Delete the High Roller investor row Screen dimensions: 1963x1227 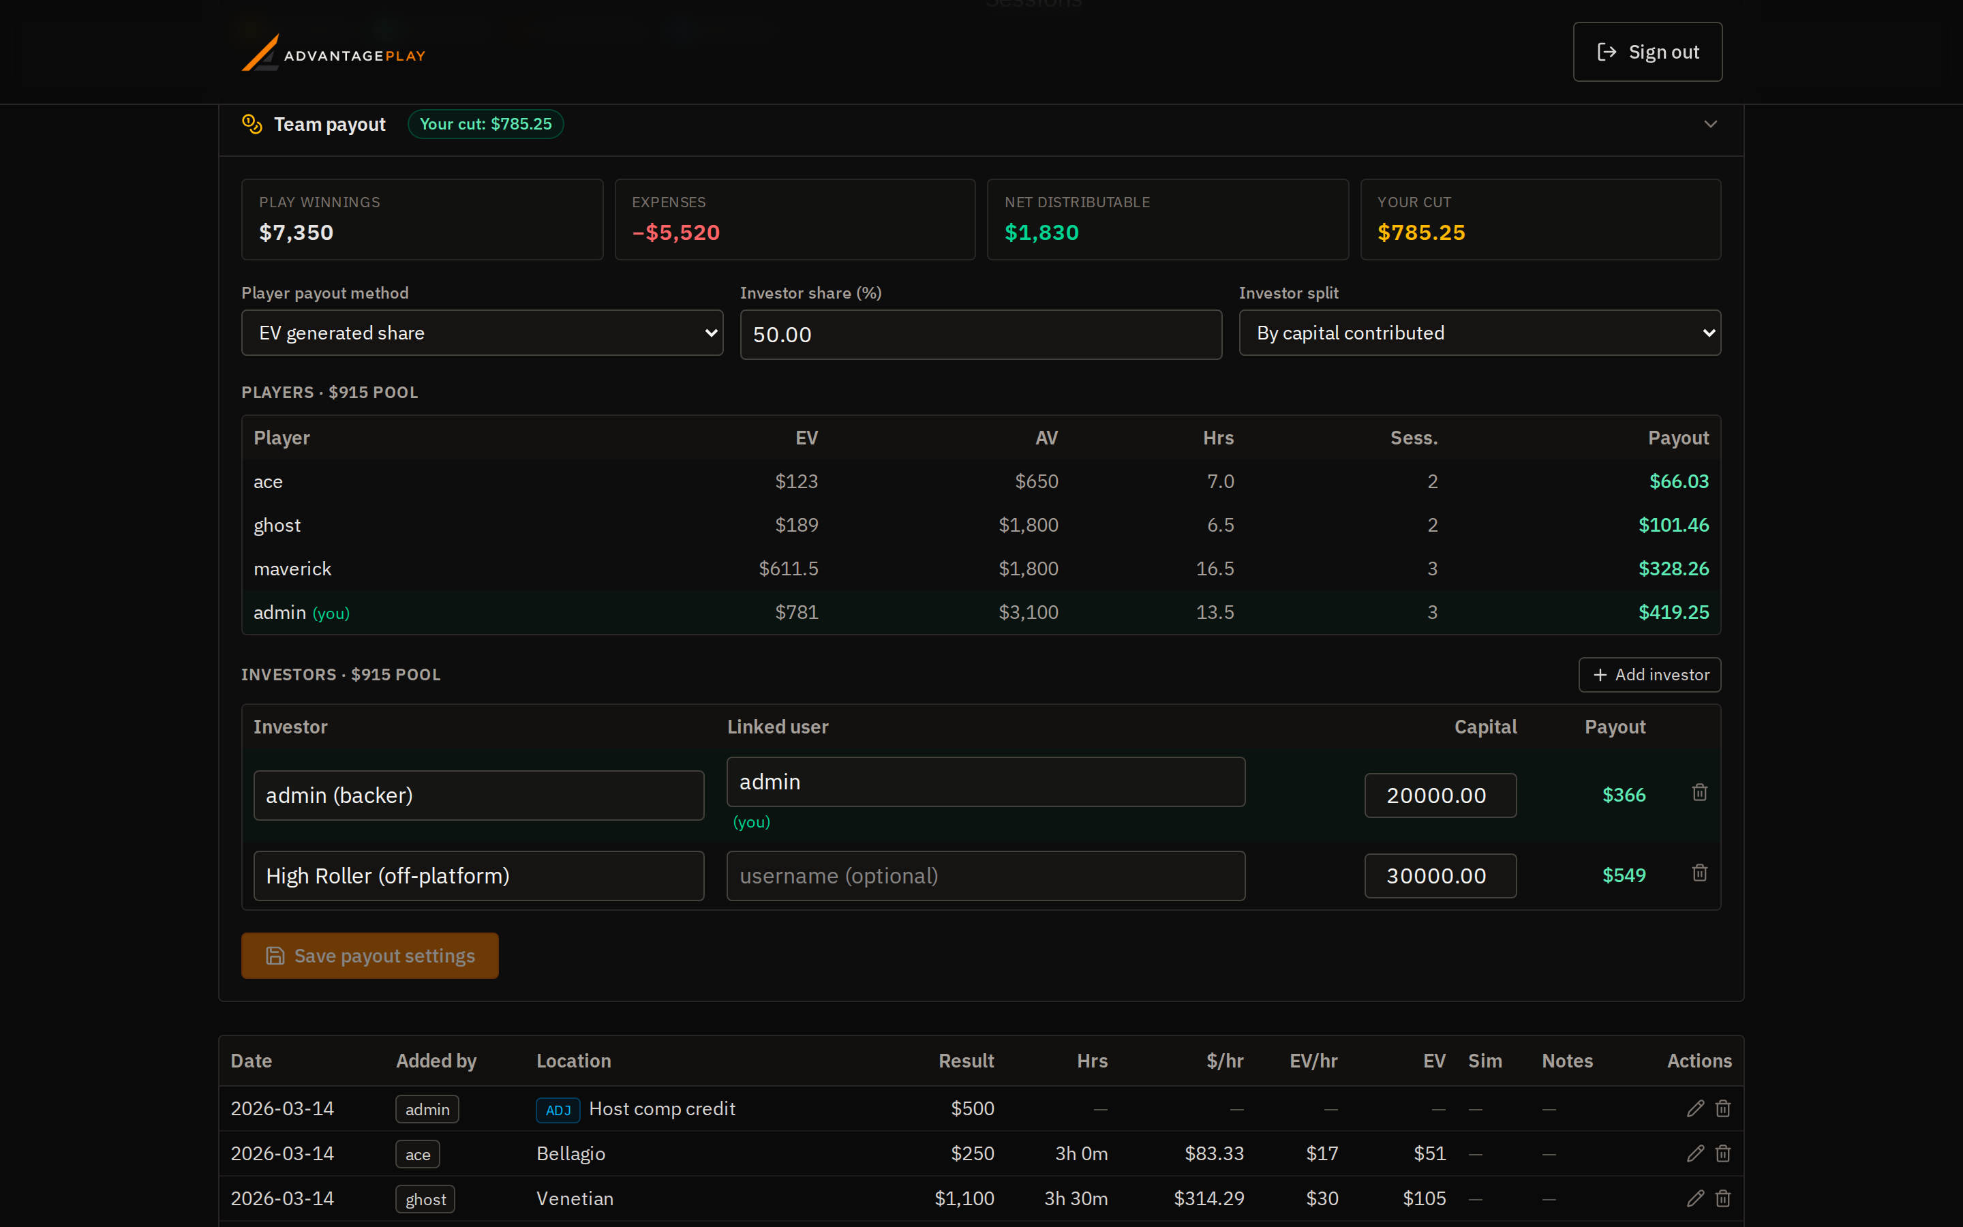[x=1699, y=873]
